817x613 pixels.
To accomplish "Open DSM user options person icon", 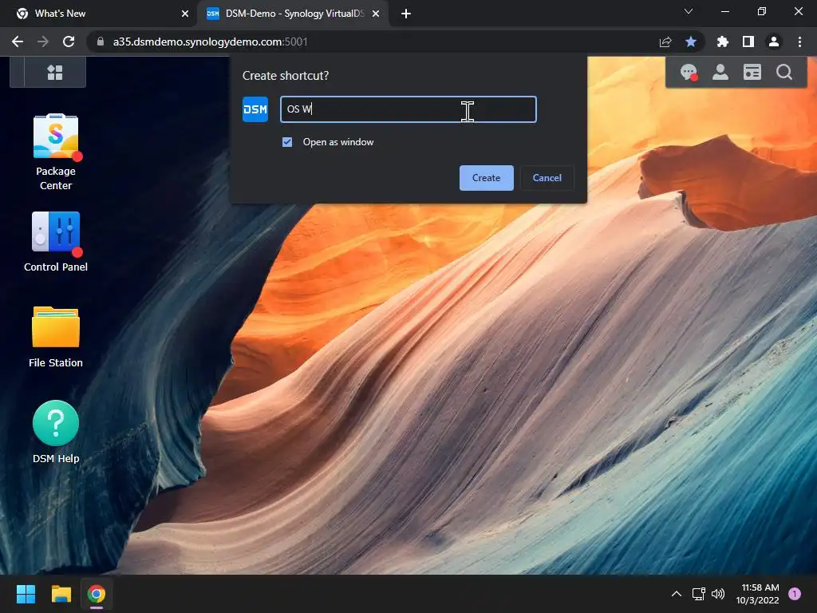I will point(720,72).
